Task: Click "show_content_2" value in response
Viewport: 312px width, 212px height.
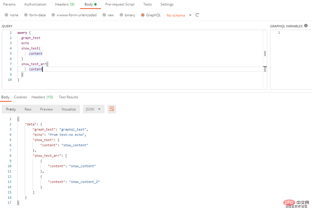Action: [84, 182]
